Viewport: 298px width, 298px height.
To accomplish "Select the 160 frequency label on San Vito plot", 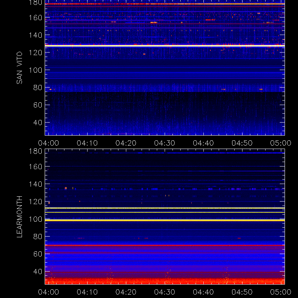I will (35, 18).
